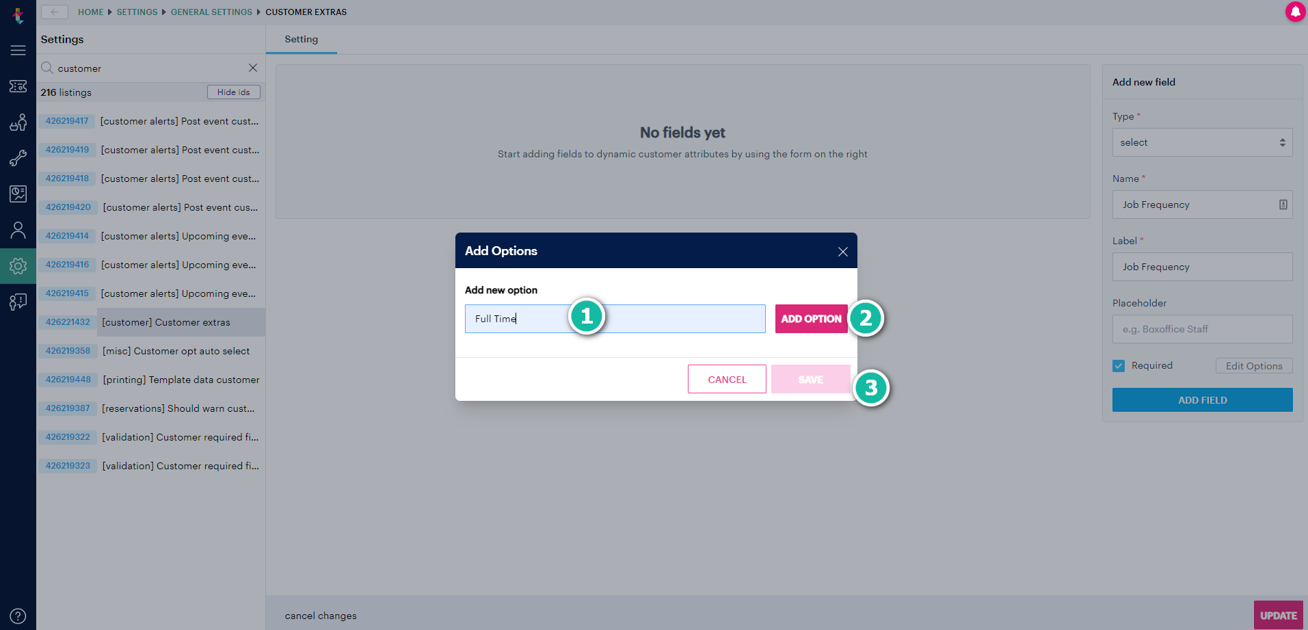The height and width of the screenshot is (630, 1308).
Task: Click CANCEL in Add Options dialog
Action: click(727, 380)
